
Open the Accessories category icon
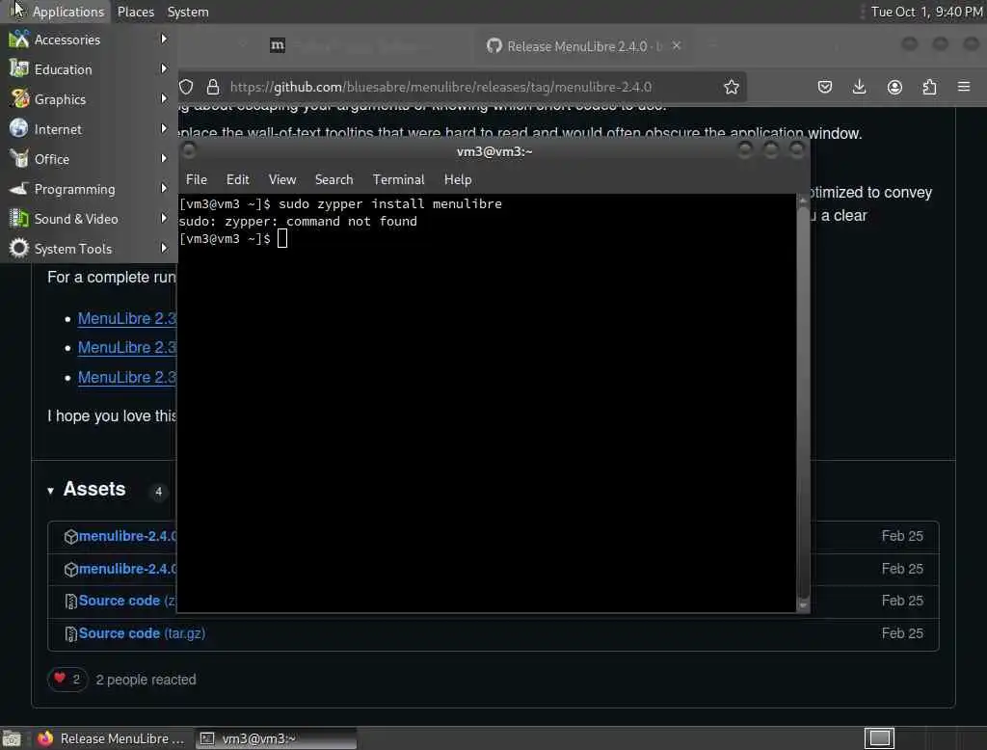click(x=19, y=40)
